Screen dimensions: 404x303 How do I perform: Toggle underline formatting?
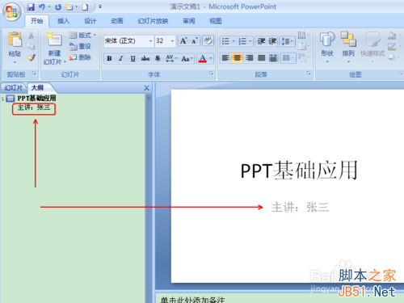pyautogui.click(x=133, y=58)
